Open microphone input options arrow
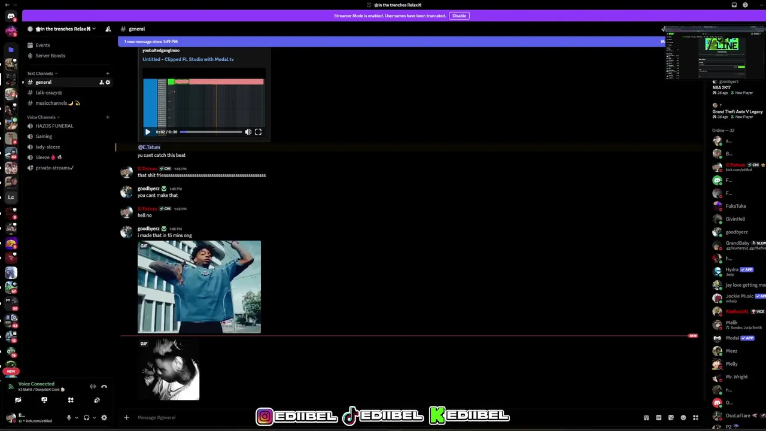Viewport: 766px width, 431px height. (x=77, y=418)
